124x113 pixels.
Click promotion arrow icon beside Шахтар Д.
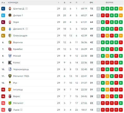pyautogui.click(x=26, y=9)
